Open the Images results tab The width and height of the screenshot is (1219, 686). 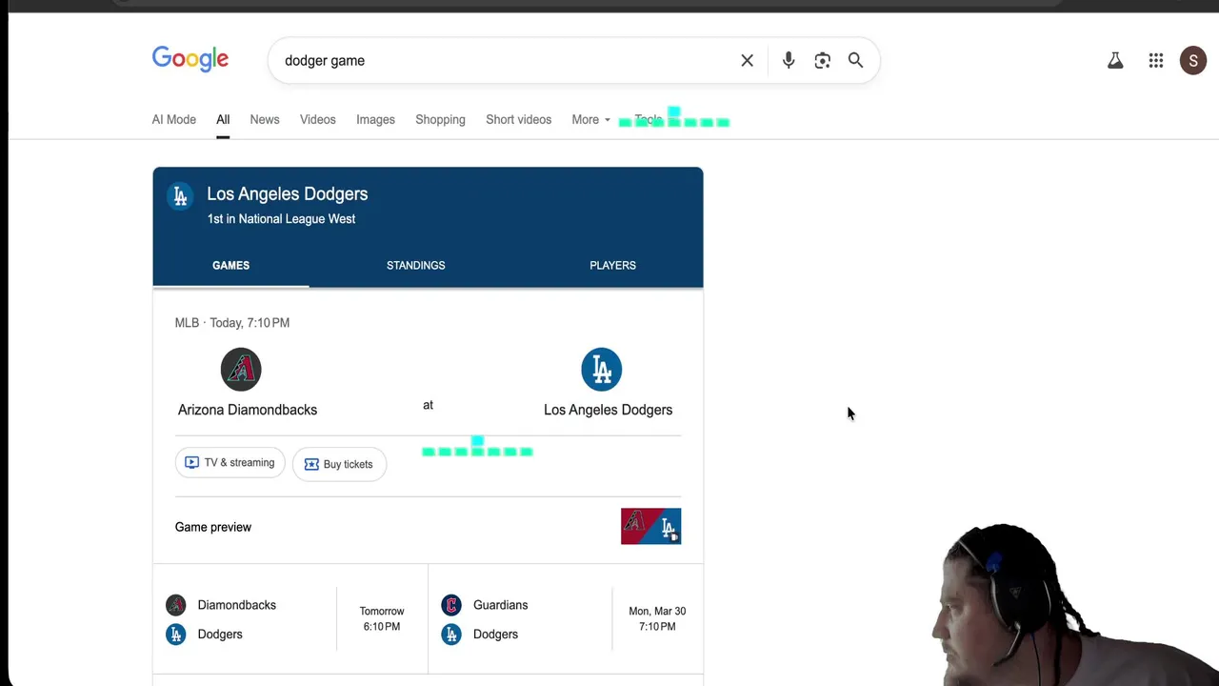tap(375, 120)
